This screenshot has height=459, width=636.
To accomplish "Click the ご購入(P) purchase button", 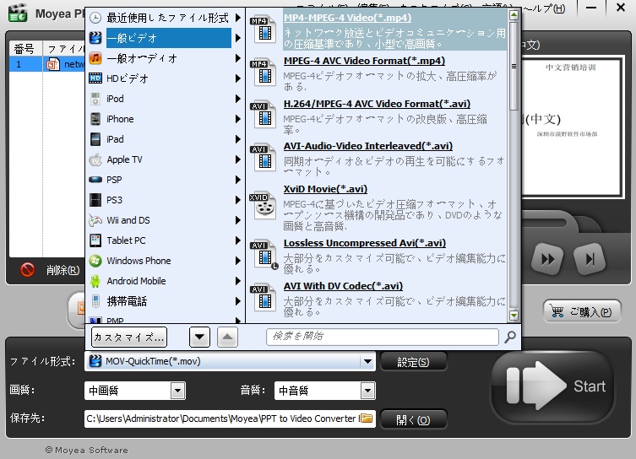I will pyautogui.click(x=582, y=311).
